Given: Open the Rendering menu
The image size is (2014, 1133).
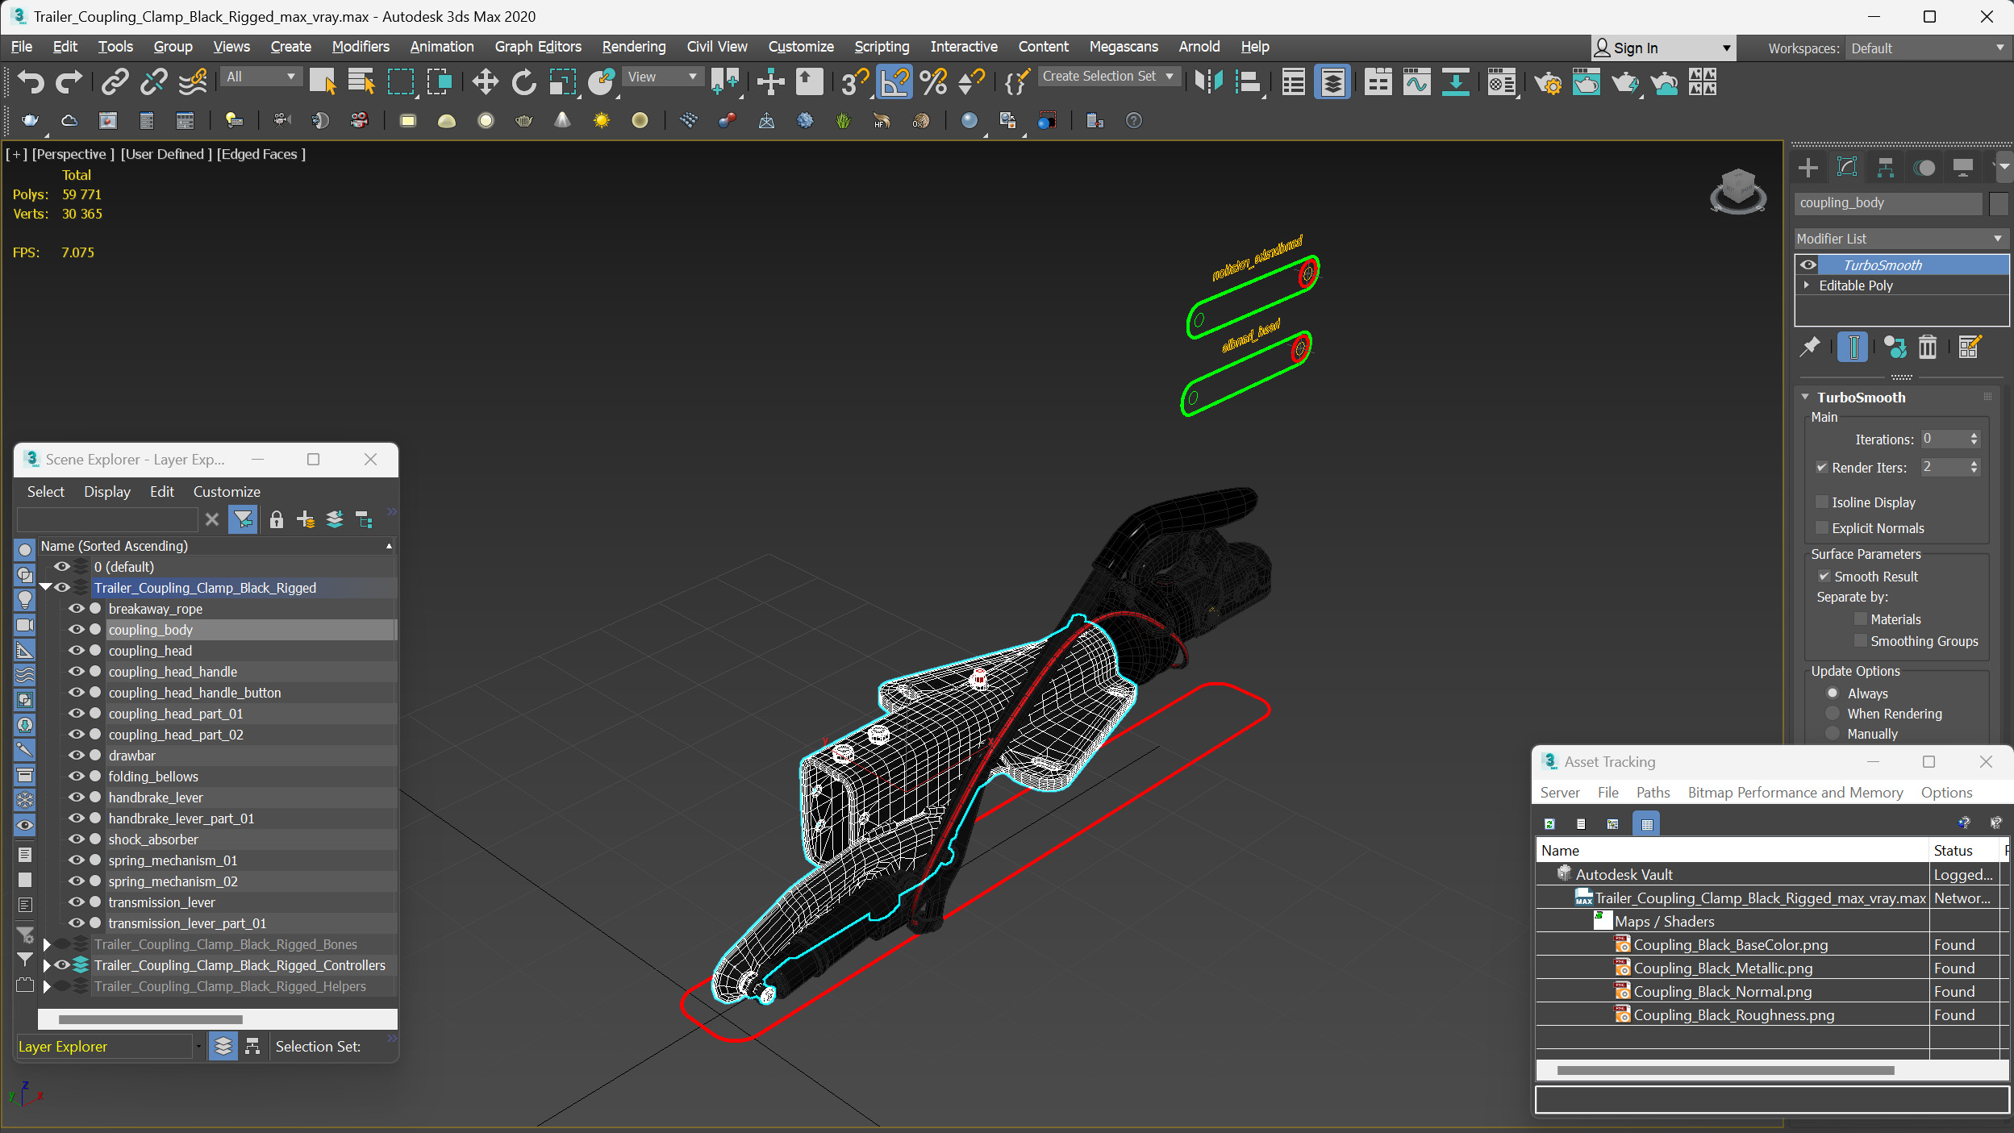Looking at the screenshot, I should 634,47.
